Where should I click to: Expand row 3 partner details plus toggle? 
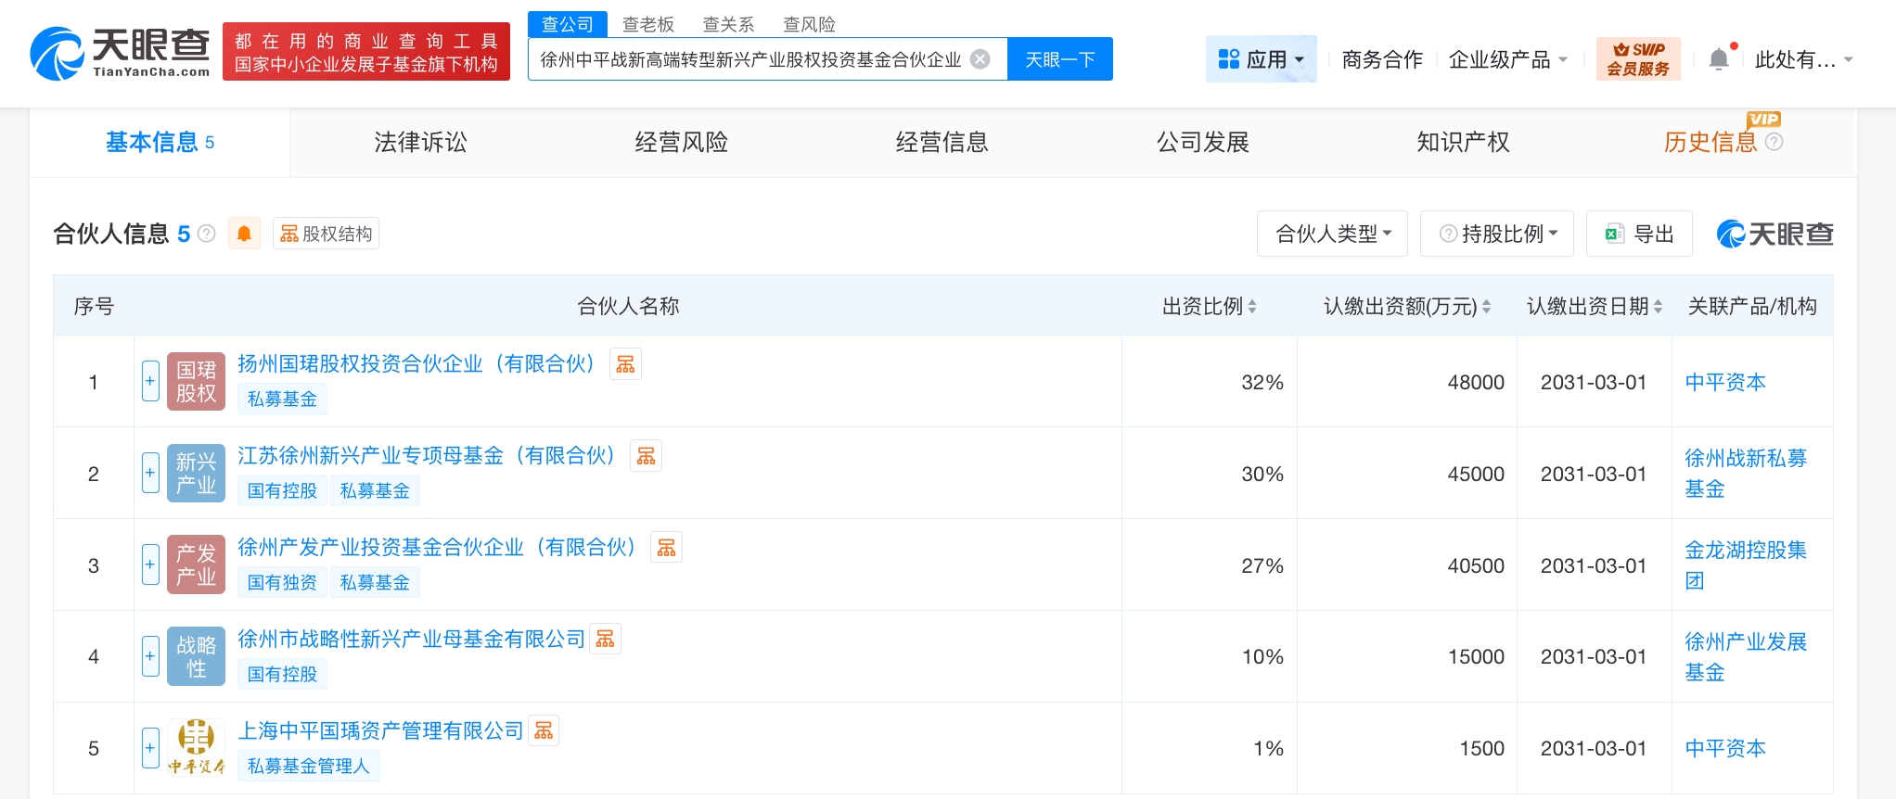click(x=150, y=564)
